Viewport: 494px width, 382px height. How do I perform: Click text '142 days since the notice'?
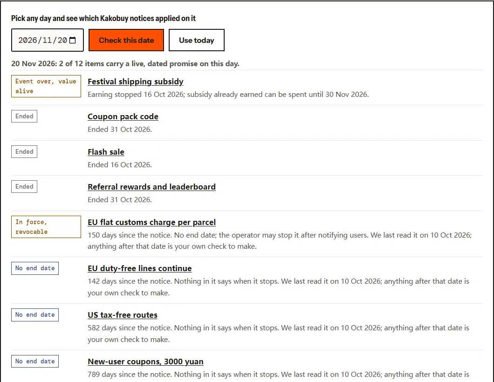131,281
